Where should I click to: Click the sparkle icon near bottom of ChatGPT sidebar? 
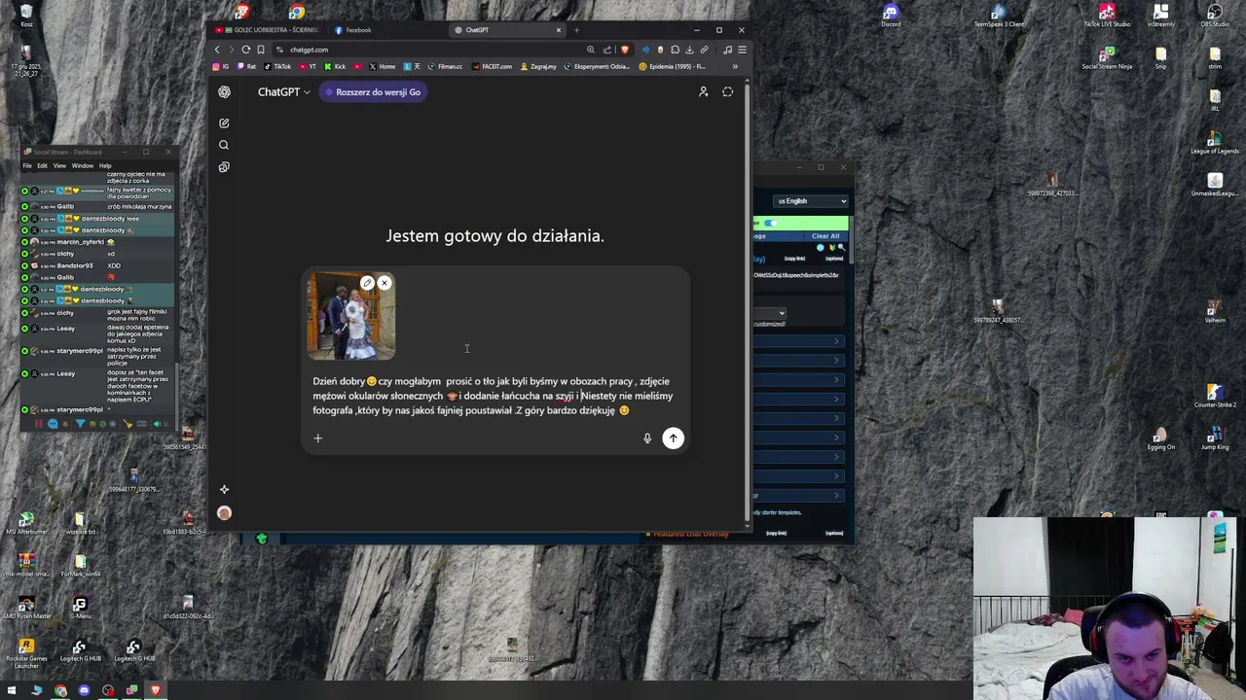[224, 489]
